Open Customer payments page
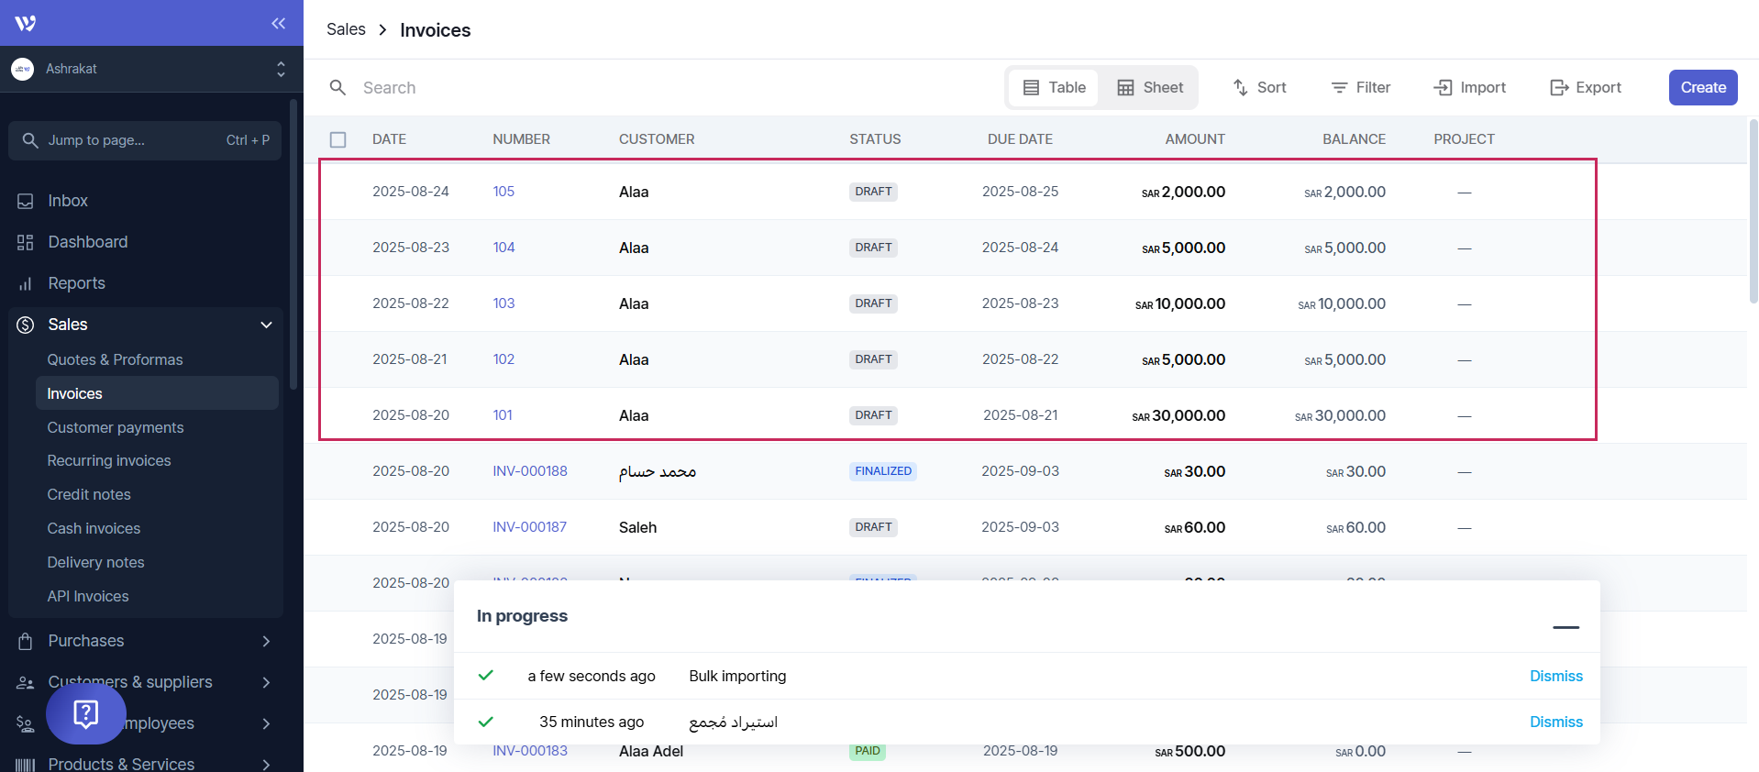The width and height of the screenshot is (1759, 772). click(x=116, y=427)
